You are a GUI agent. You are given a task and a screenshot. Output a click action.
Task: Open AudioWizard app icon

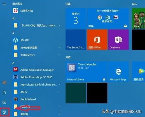click(16, 99)
